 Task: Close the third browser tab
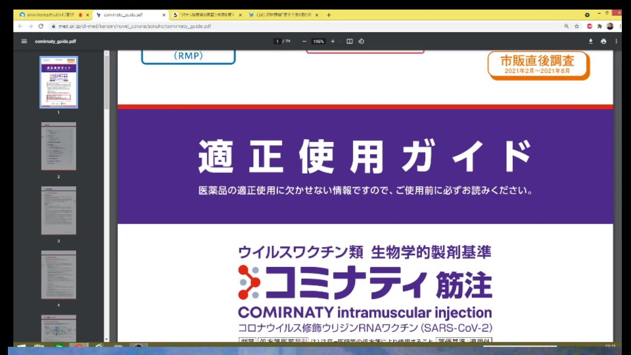[x=241, y=15]
